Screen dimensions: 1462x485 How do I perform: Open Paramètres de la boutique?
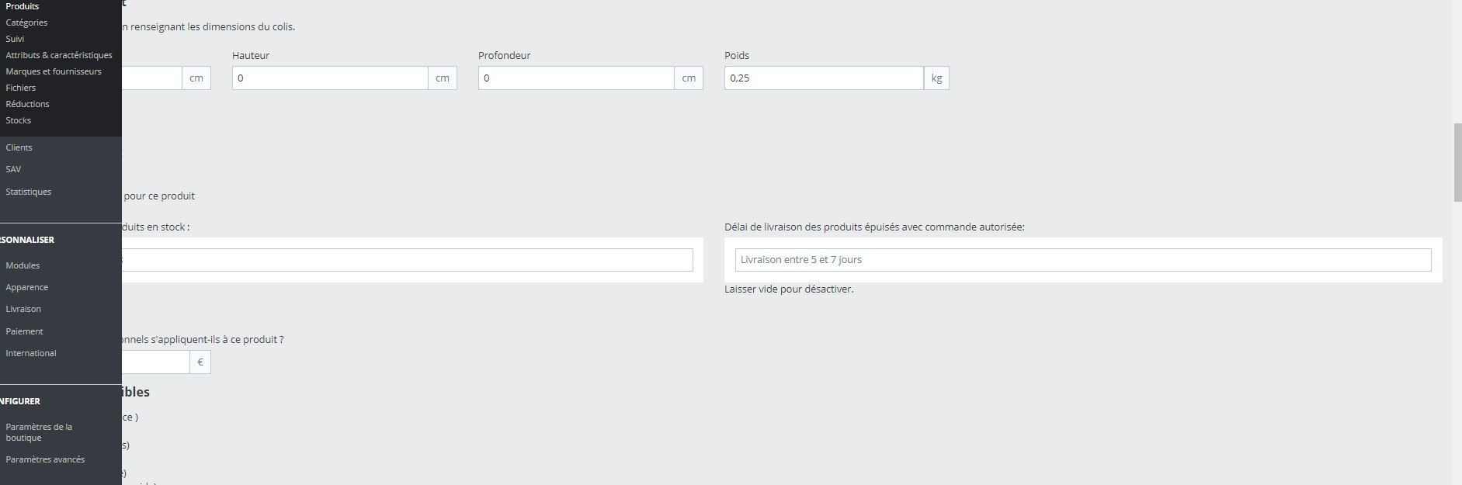pos(39,432)
